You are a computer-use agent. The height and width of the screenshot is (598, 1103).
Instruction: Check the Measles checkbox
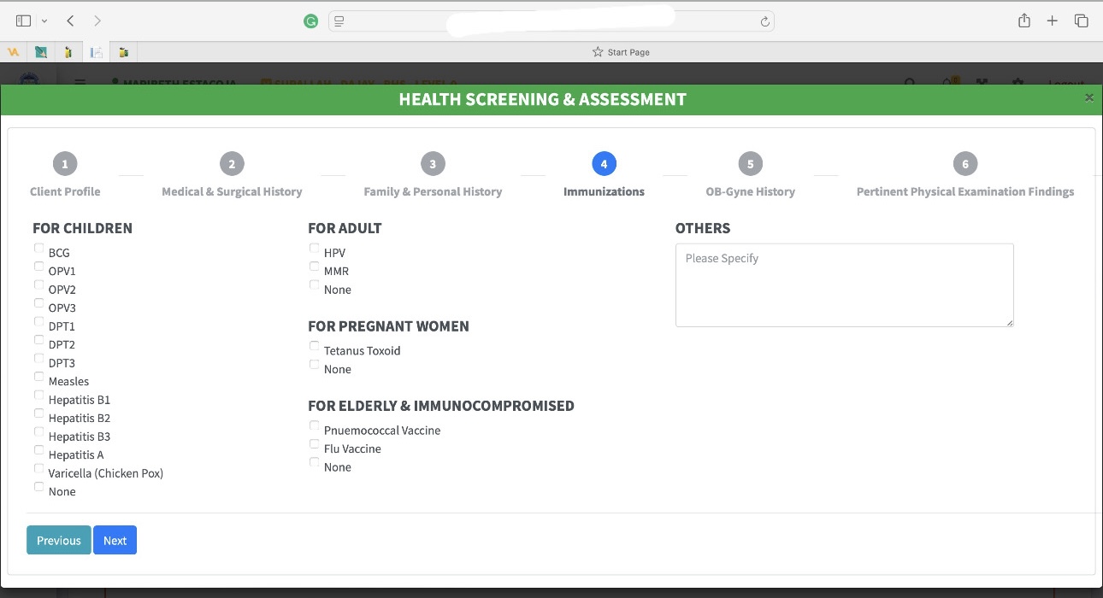coord(38,377)
